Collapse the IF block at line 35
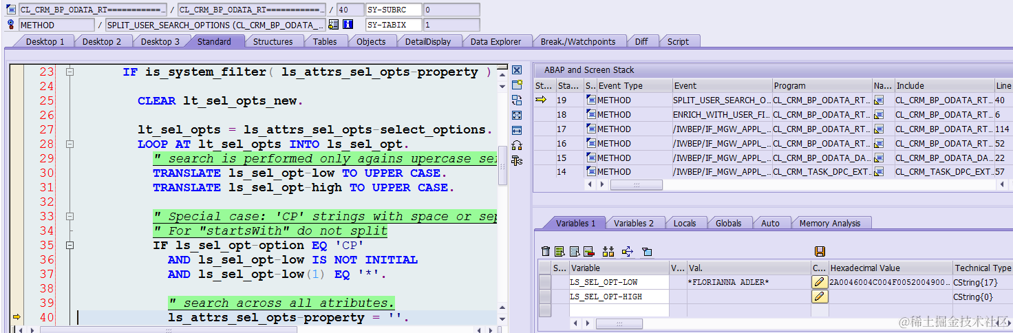Screen dimensions: 1013x333 tap(69, 246)
